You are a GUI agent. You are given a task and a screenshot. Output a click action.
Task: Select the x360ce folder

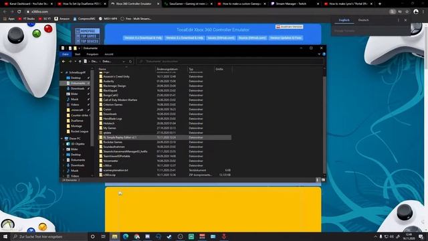[x=107, y=165]
